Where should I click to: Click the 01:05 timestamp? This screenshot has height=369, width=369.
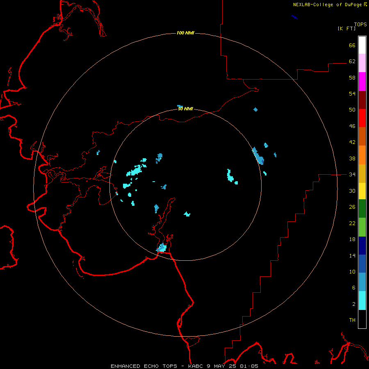click(249, 366)
